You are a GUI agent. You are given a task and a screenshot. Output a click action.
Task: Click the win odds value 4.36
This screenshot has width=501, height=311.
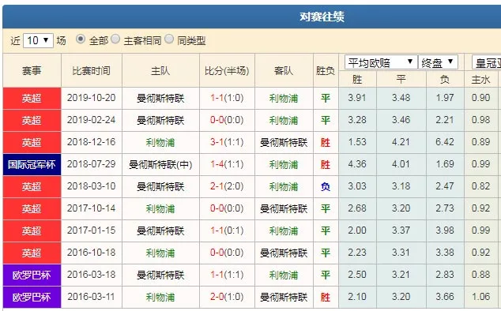(x=357, y=164)
